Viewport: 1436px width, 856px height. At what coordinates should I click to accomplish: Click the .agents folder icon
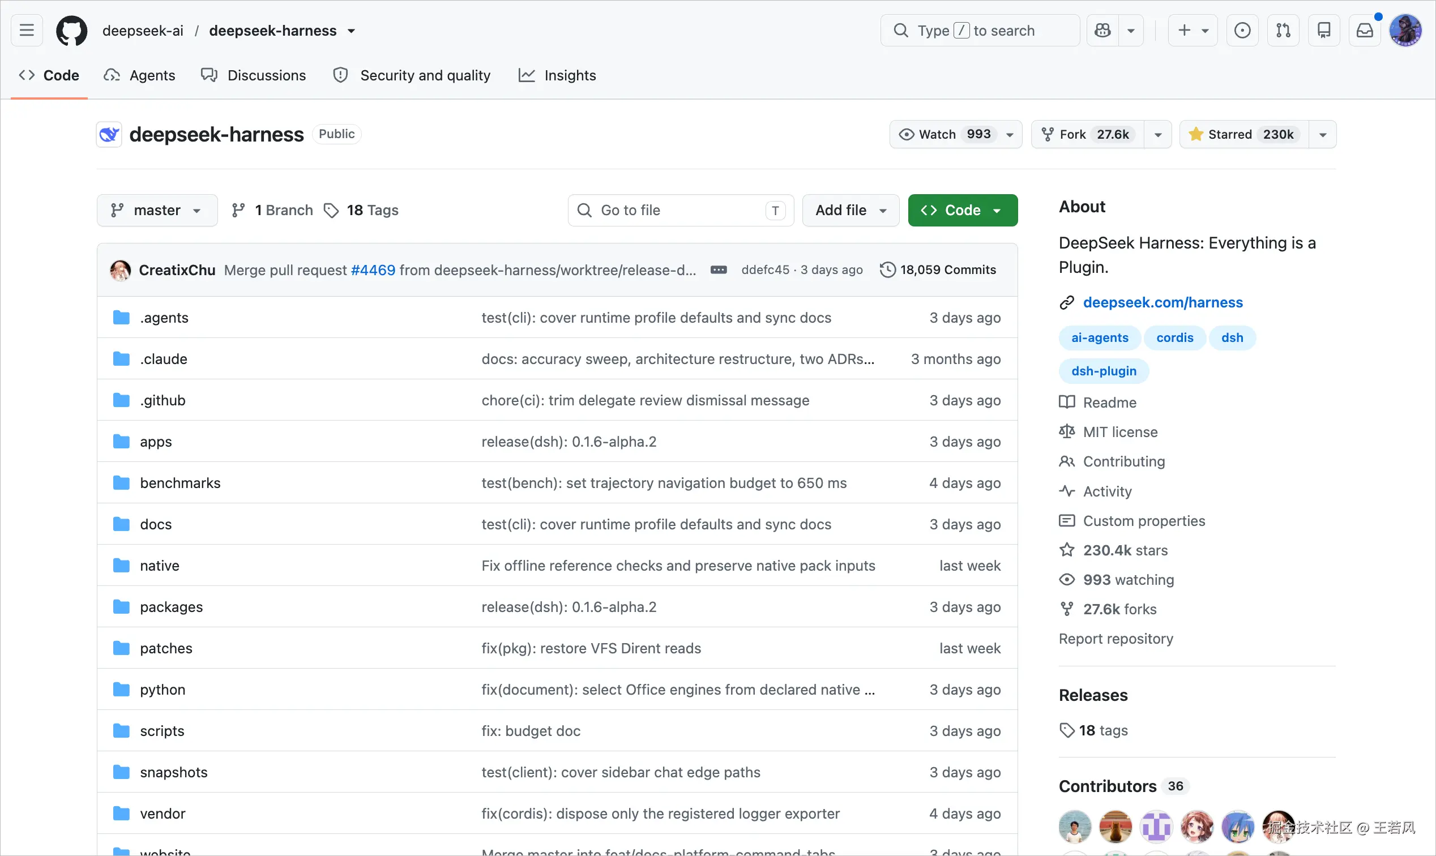click(x=121, y=318)
